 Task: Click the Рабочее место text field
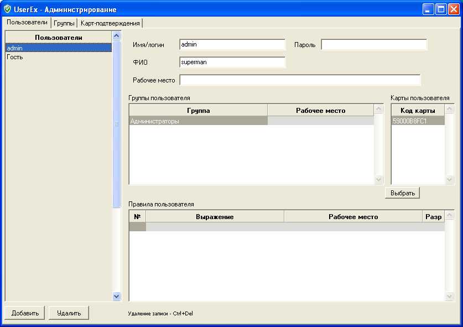(x=299, y=80)
